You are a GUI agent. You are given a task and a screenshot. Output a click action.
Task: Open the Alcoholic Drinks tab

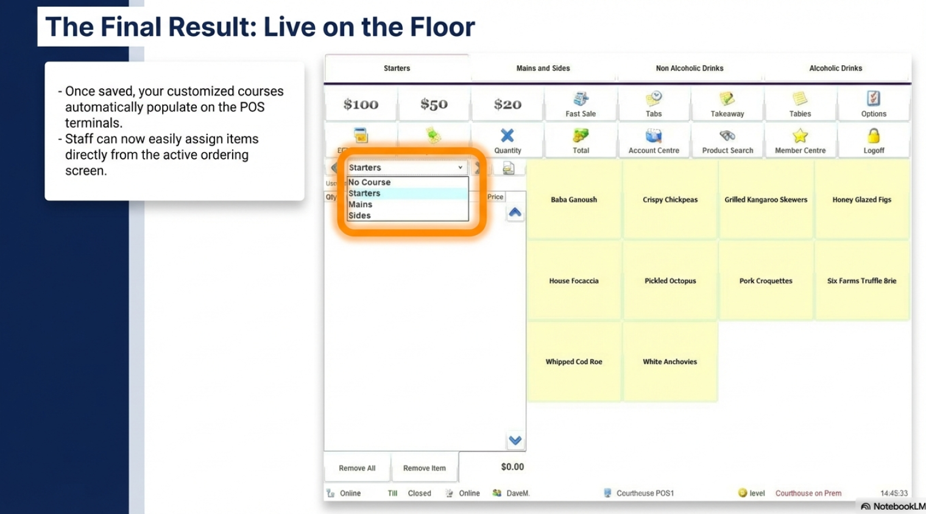tap(835, 68)
